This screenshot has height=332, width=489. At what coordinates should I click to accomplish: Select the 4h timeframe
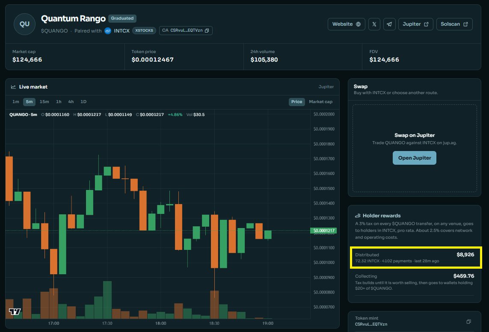[71, 102]
